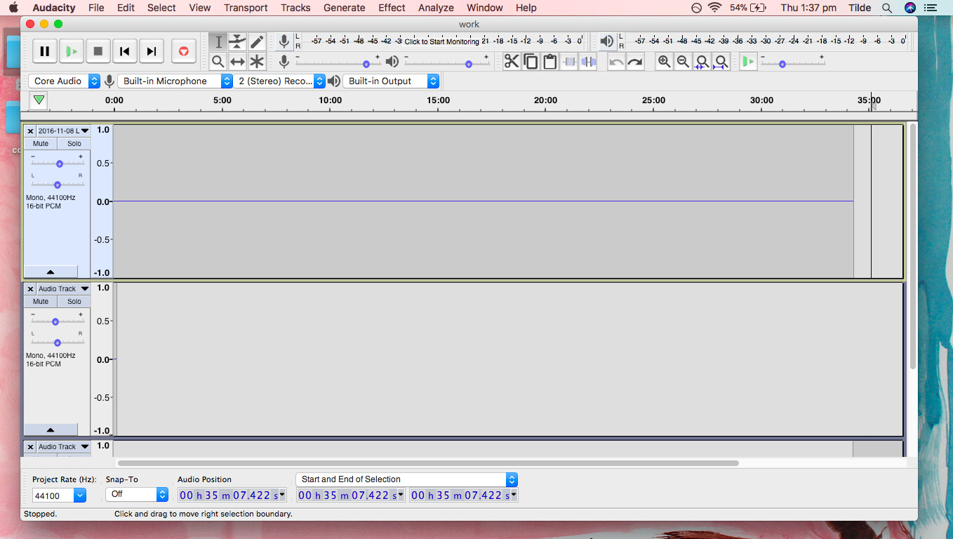This screenshot has width=953, height=539.
Task: Select the Zoom magnifier tool
Action: pos(218,62)
